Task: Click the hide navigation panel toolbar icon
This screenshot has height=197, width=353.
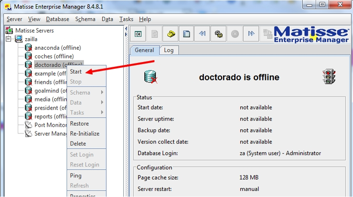Action: (138, 34)
